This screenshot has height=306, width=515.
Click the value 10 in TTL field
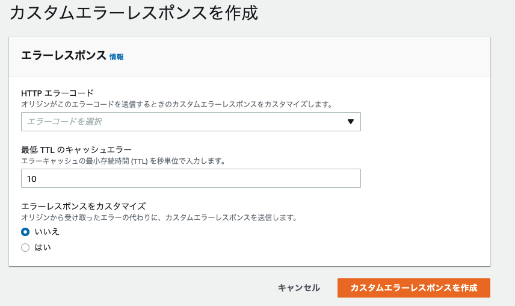31,179
